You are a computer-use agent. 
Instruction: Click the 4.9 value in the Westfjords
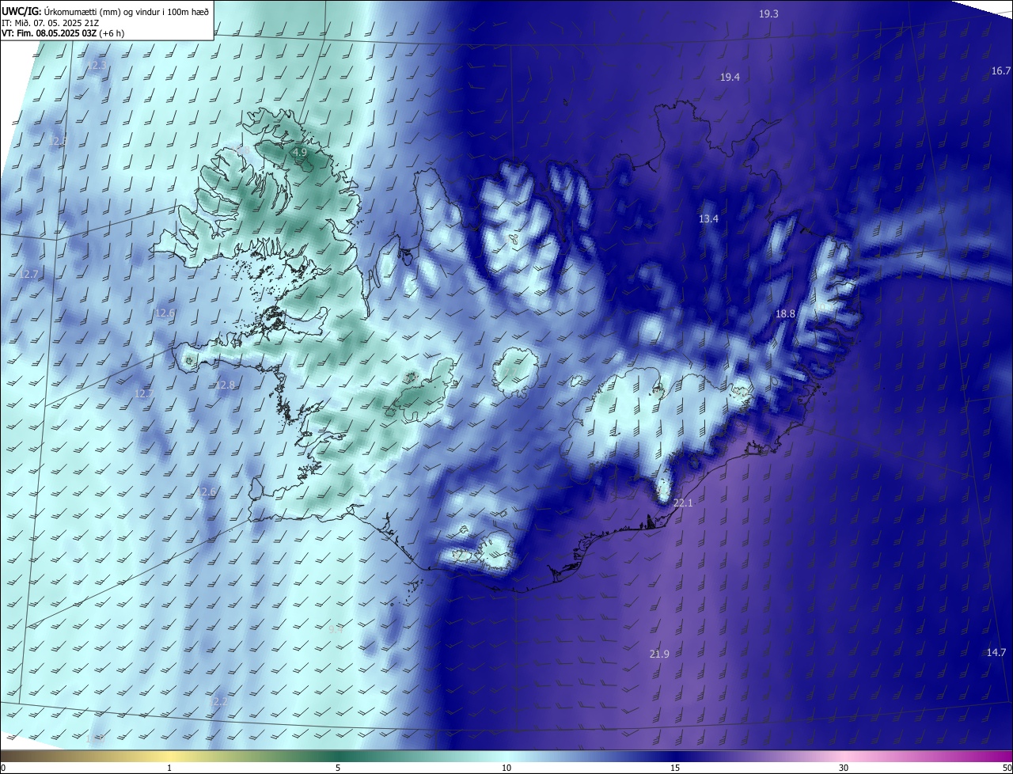coord(299,152)
